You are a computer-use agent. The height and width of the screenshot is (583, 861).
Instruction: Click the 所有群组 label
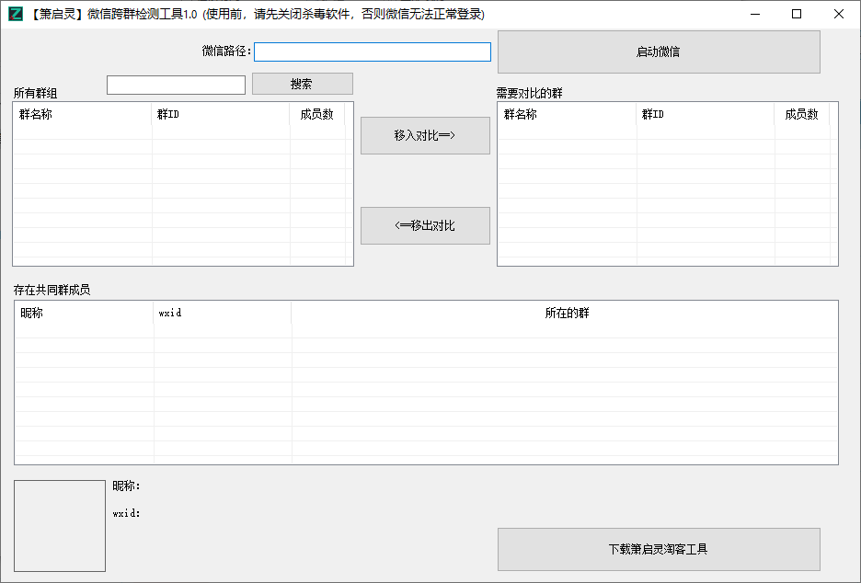(x=35, y=93)
